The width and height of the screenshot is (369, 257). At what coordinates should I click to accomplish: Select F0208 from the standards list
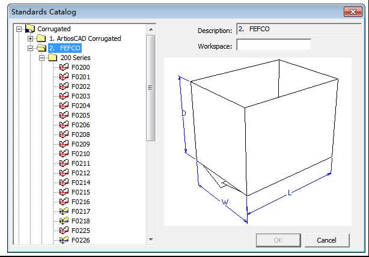click(x=81, y=135)
